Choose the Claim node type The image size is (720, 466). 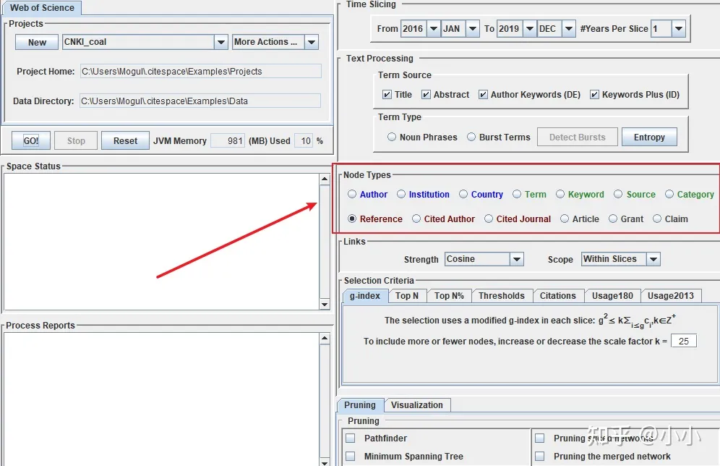pyautogui.click(x=657, y=219)
